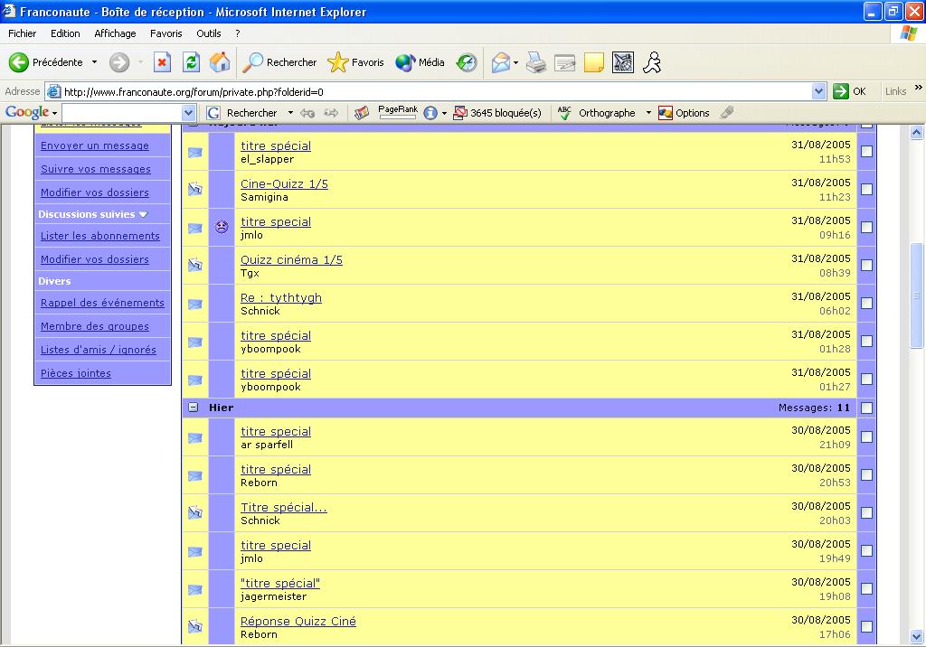Open the IE Rechercher search pane
This screenshot has width=926, height=647.
pos(280,62)
